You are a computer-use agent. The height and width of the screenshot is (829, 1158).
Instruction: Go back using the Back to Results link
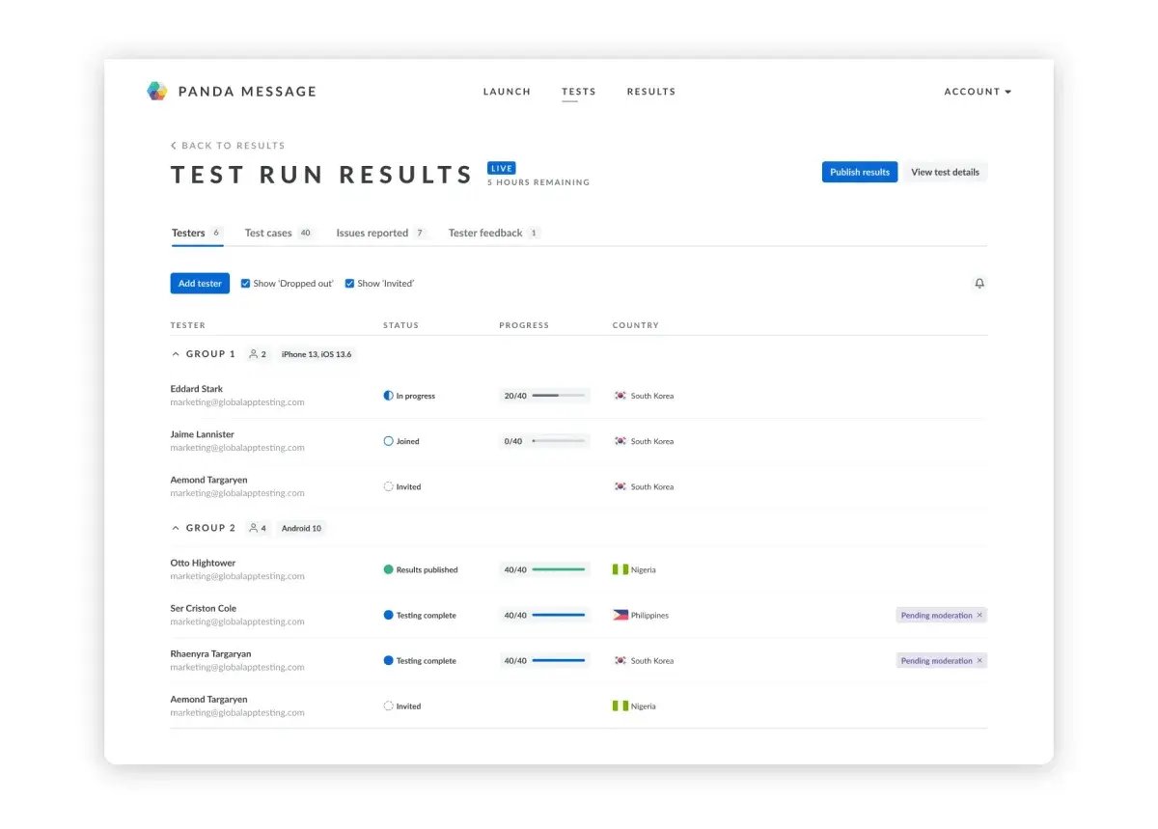[x=228, y=145]
